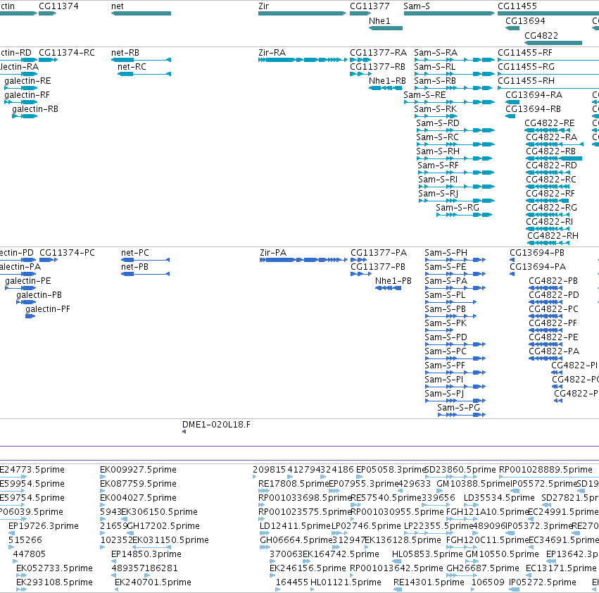599x593 pixels.
Task: Select the EK009927.5prime EST label
Action: pos(138,470)
